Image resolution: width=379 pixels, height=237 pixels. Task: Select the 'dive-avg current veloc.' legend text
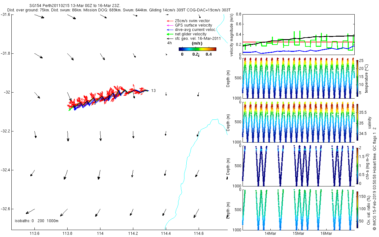(196, 30)
